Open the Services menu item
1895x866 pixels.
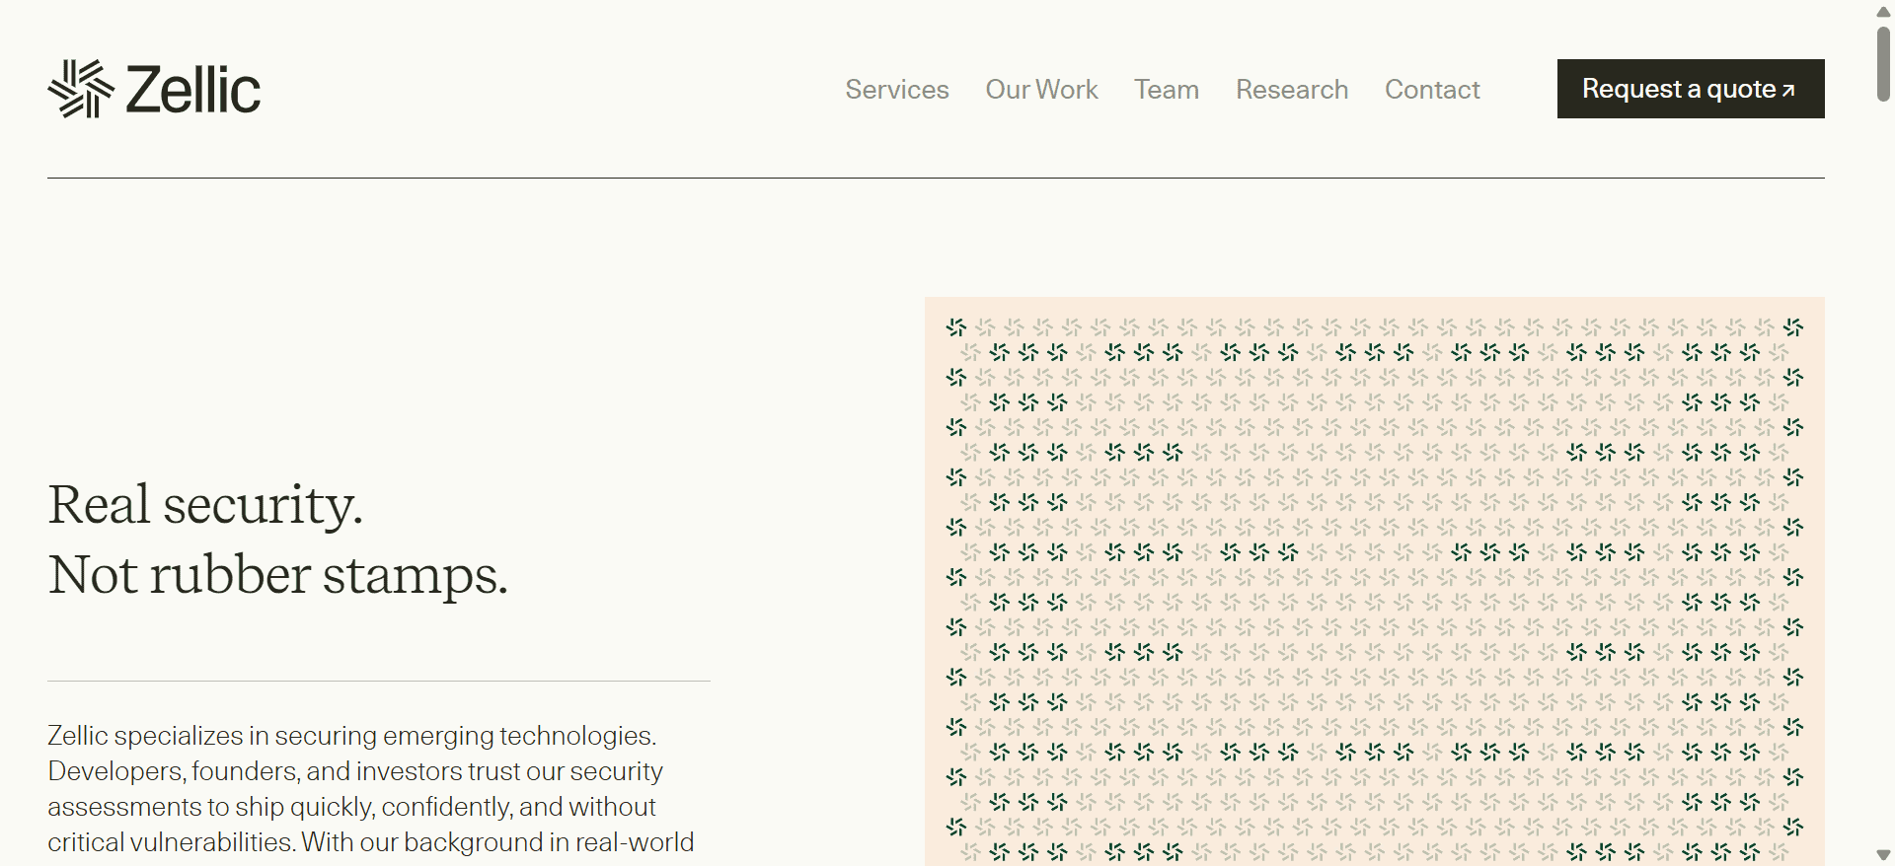pyautogui.click(x=897, y=90)
